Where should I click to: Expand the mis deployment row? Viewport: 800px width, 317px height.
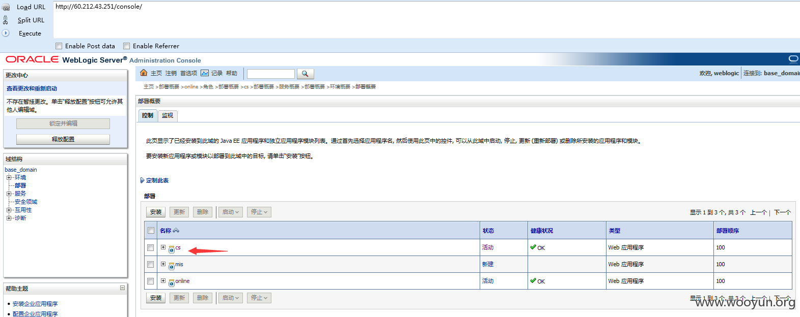point(163,264)
